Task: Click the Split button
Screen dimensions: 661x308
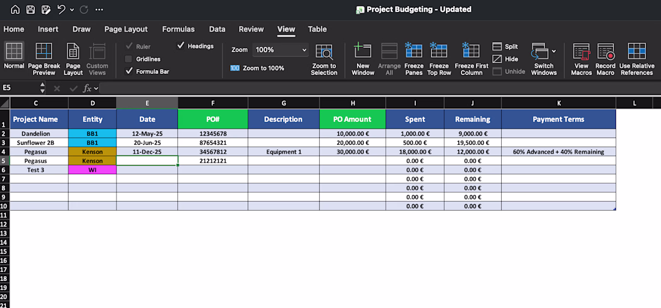Action: pyautogui.click(x=505, y=47)
